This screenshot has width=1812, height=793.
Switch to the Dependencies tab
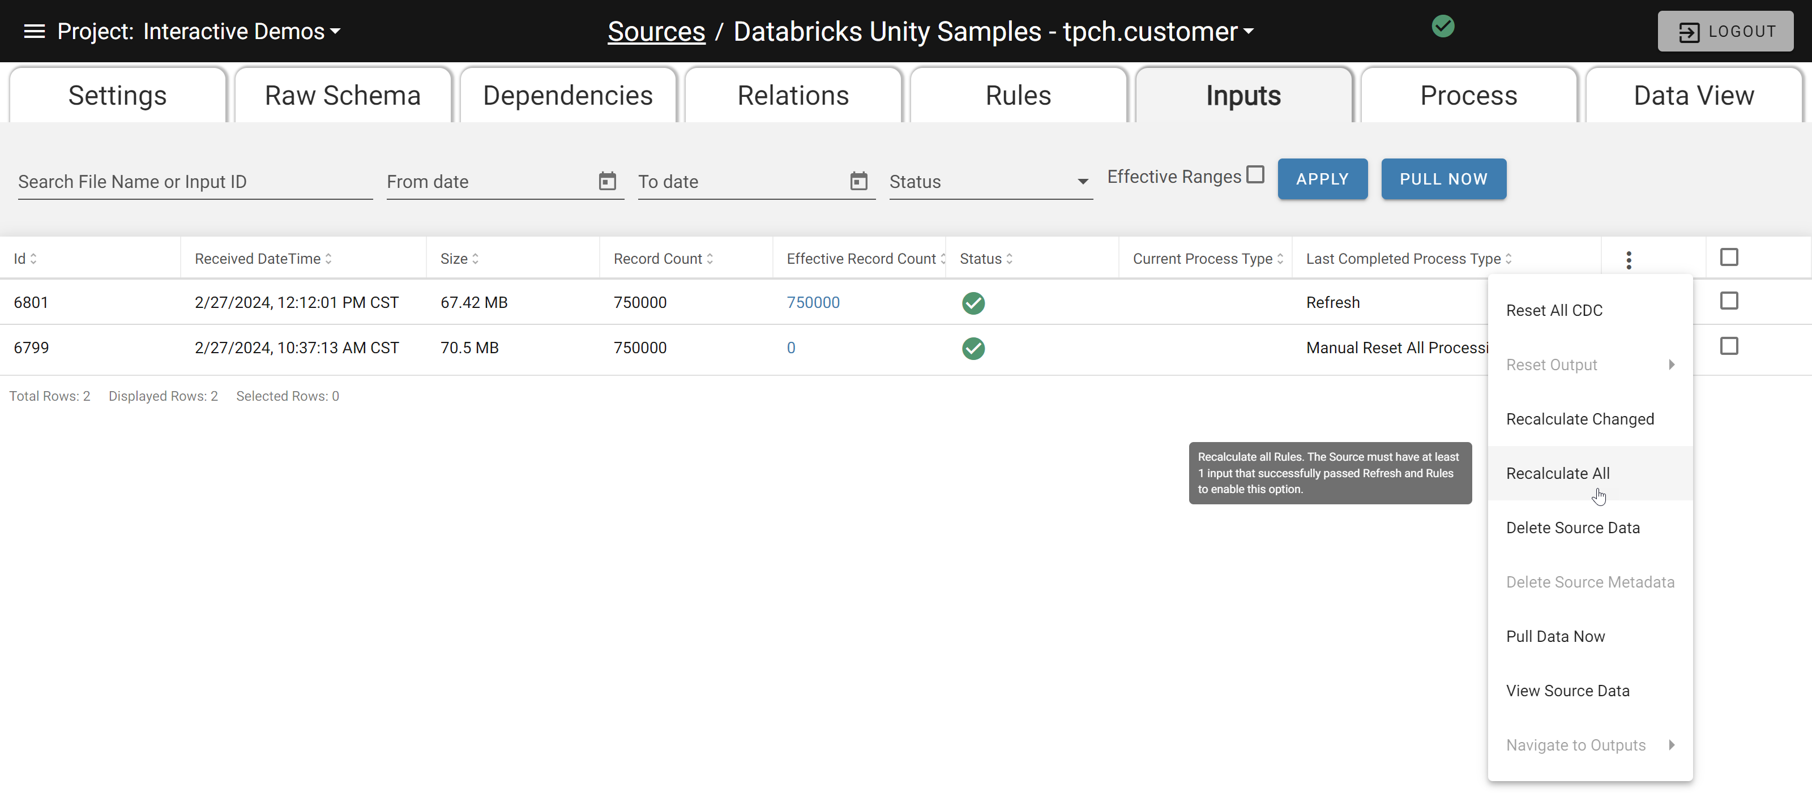pos(567,95)
